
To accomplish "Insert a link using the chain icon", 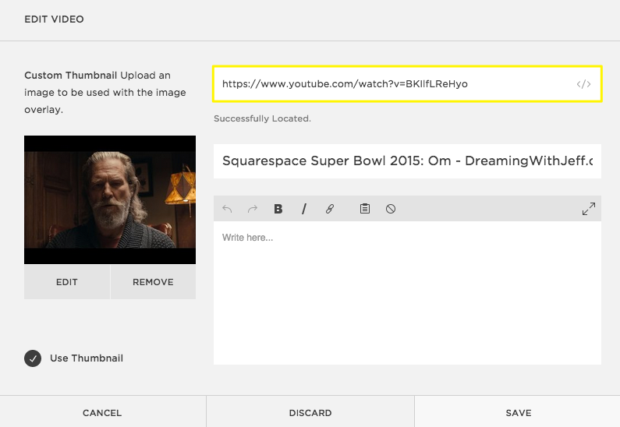I will click(330, 209).
